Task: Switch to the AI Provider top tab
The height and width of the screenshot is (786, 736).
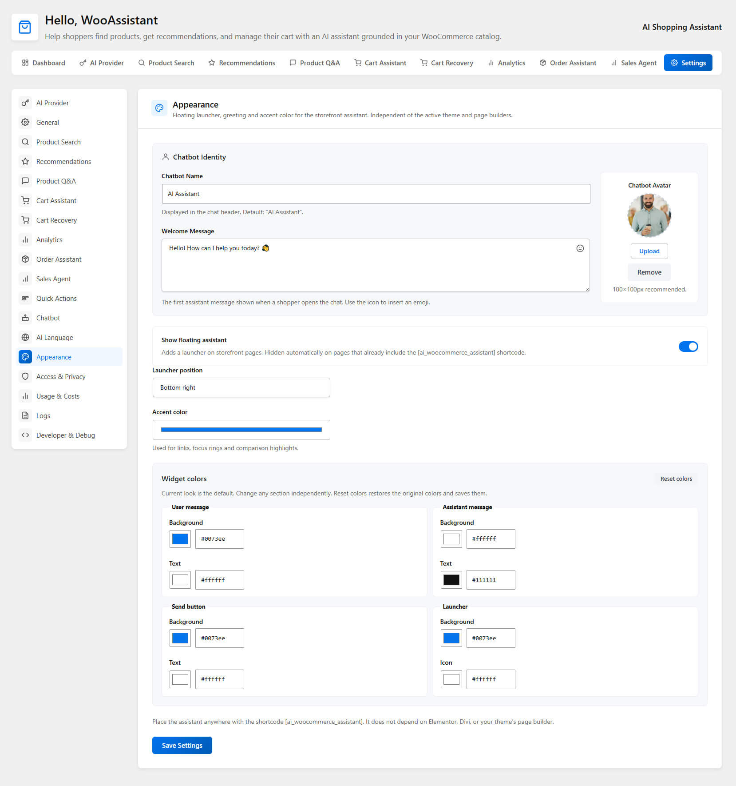Action: (102, 63)
